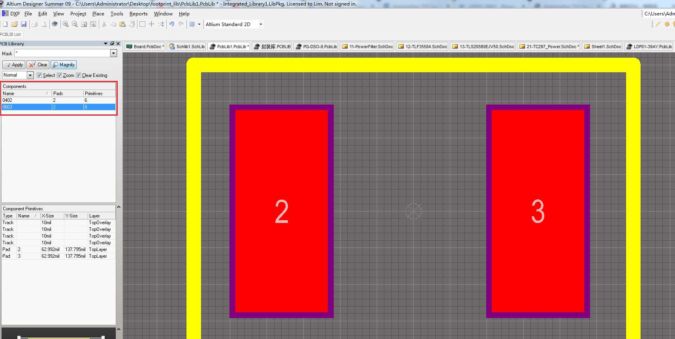The image size is (675, 339).
Task: Collapse the Component Primitives section arrow
Action: click(118, 207)
